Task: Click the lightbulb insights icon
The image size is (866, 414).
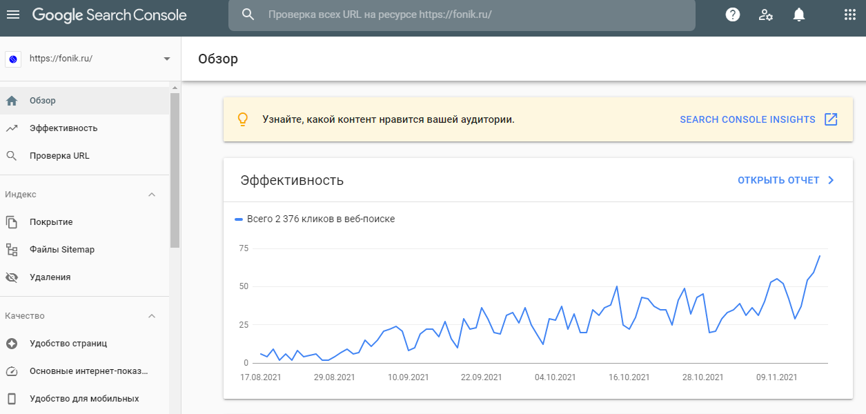Action: [242, 119]
